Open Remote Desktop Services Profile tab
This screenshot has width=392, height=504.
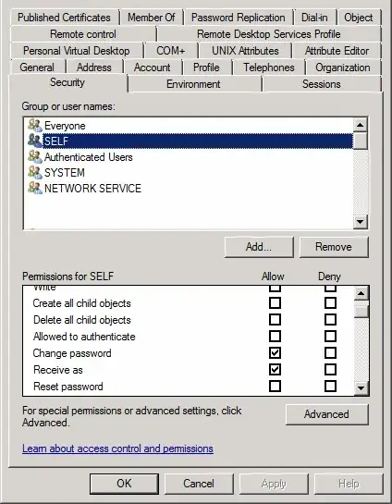coord(269,34)
